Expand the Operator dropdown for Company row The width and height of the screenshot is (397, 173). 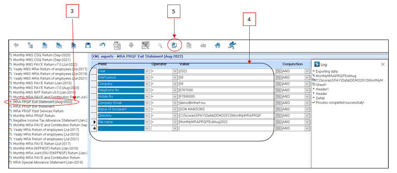175,84
